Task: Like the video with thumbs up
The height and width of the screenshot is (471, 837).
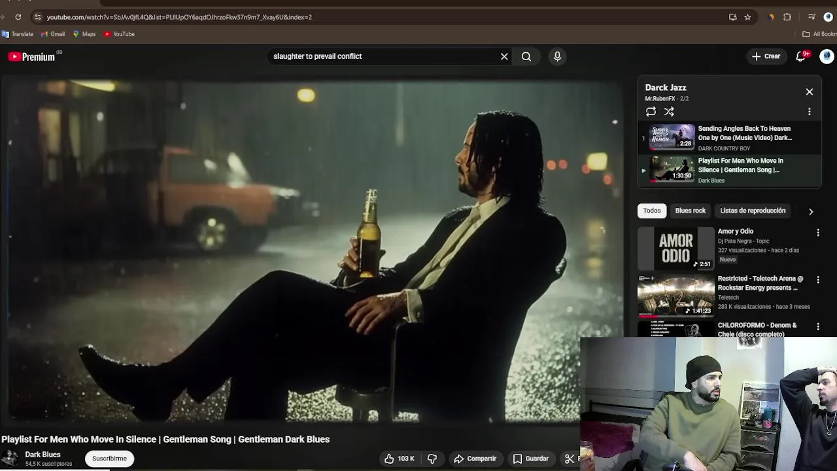Action: [400, 459]
